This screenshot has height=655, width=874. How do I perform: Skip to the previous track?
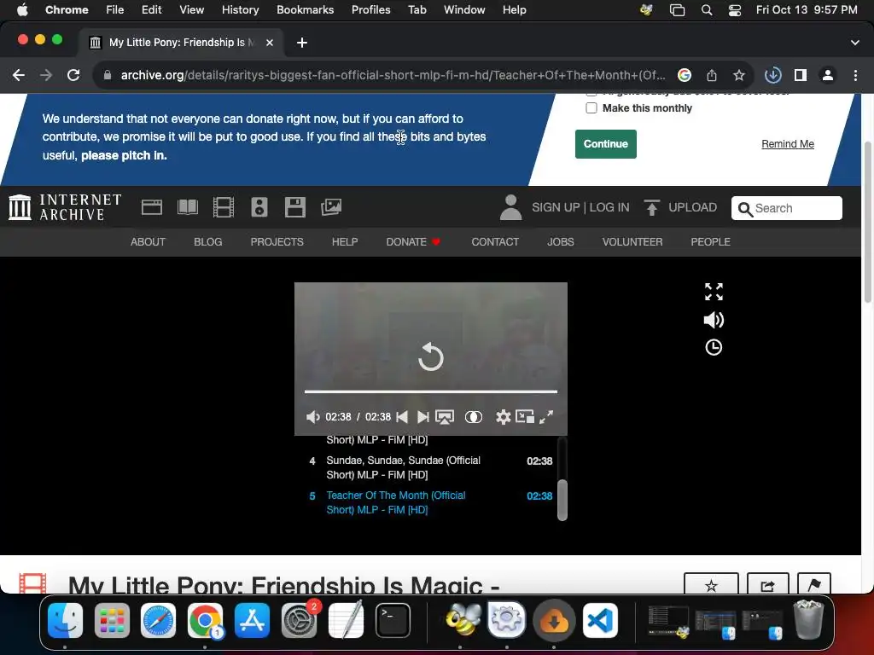point(402,416)
